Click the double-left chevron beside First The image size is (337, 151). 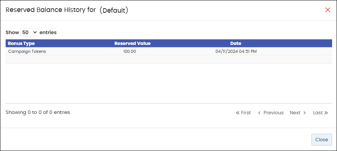click(x=238, y=113)
